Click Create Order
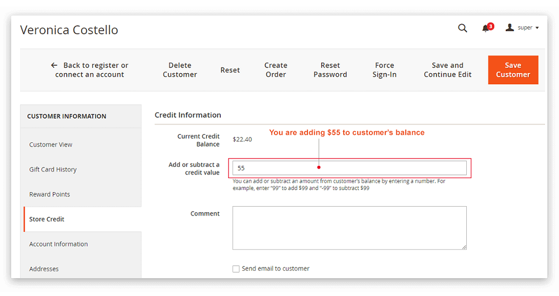 coord(276,70)
